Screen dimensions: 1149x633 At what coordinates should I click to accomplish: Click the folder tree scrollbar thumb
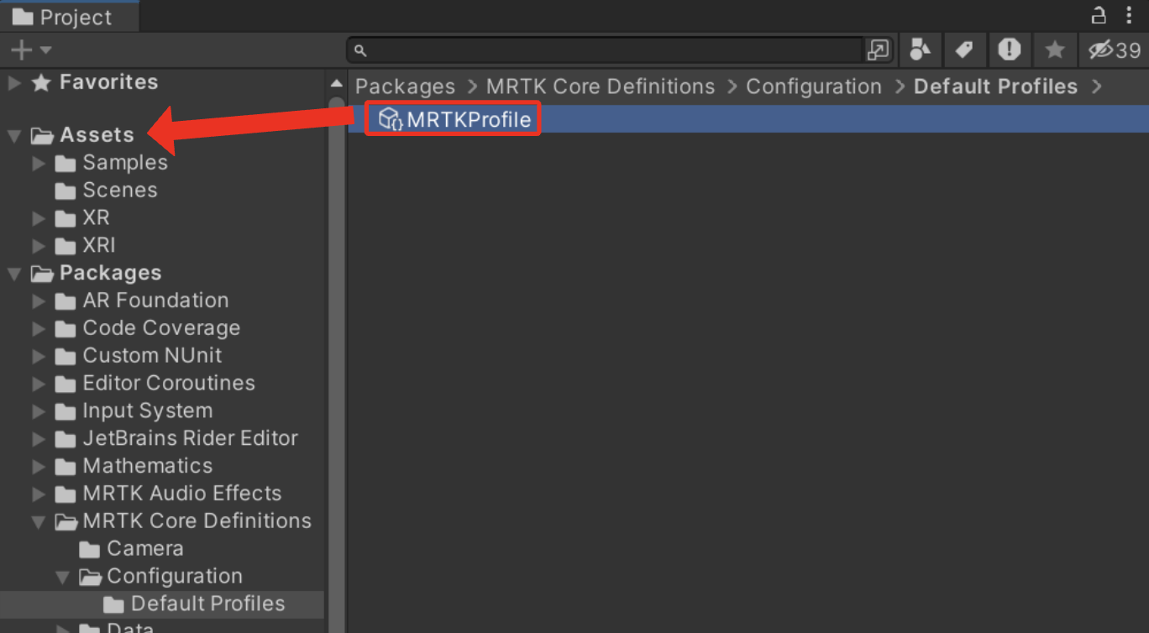336,365
